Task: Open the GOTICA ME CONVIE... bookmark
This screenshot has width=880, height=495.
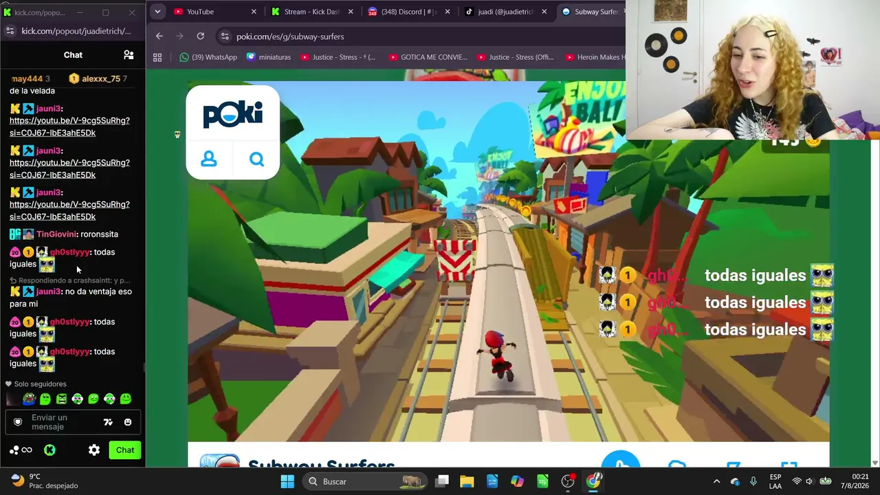Action: (x=428, y=57)
